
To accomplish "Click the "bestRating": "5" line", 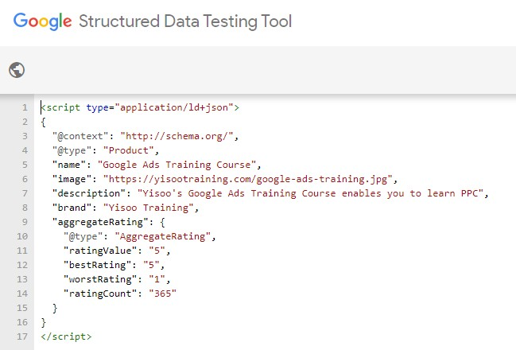I will 114,265.
